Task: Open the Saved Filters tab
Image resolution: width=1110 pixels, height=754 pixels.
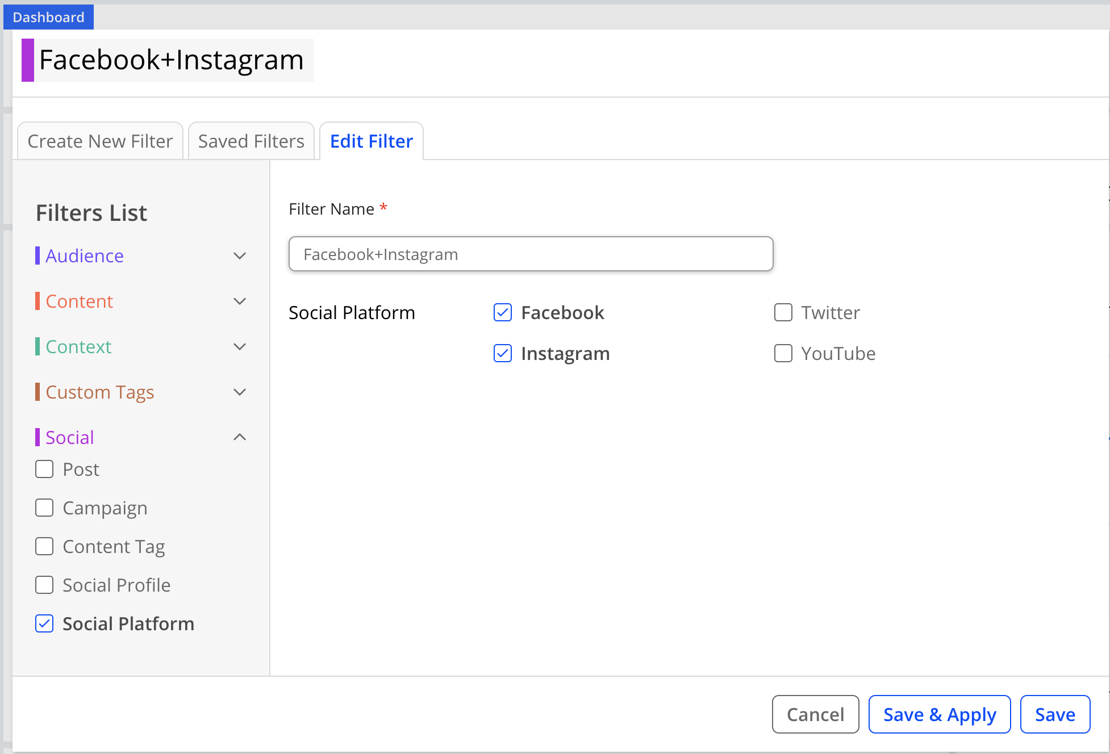Action: click(251, 141)
